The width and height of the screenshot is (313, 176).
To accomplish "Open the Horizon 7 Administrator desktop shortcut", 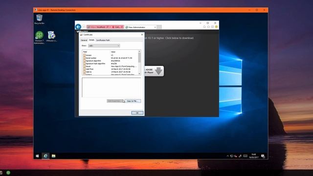I will click(x=39, y=38).
